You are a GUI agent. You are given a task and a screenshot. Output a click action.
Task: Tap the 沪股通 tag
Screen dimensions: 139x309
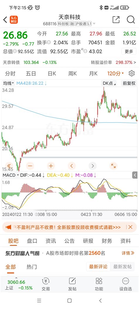(x=81, y=24)
